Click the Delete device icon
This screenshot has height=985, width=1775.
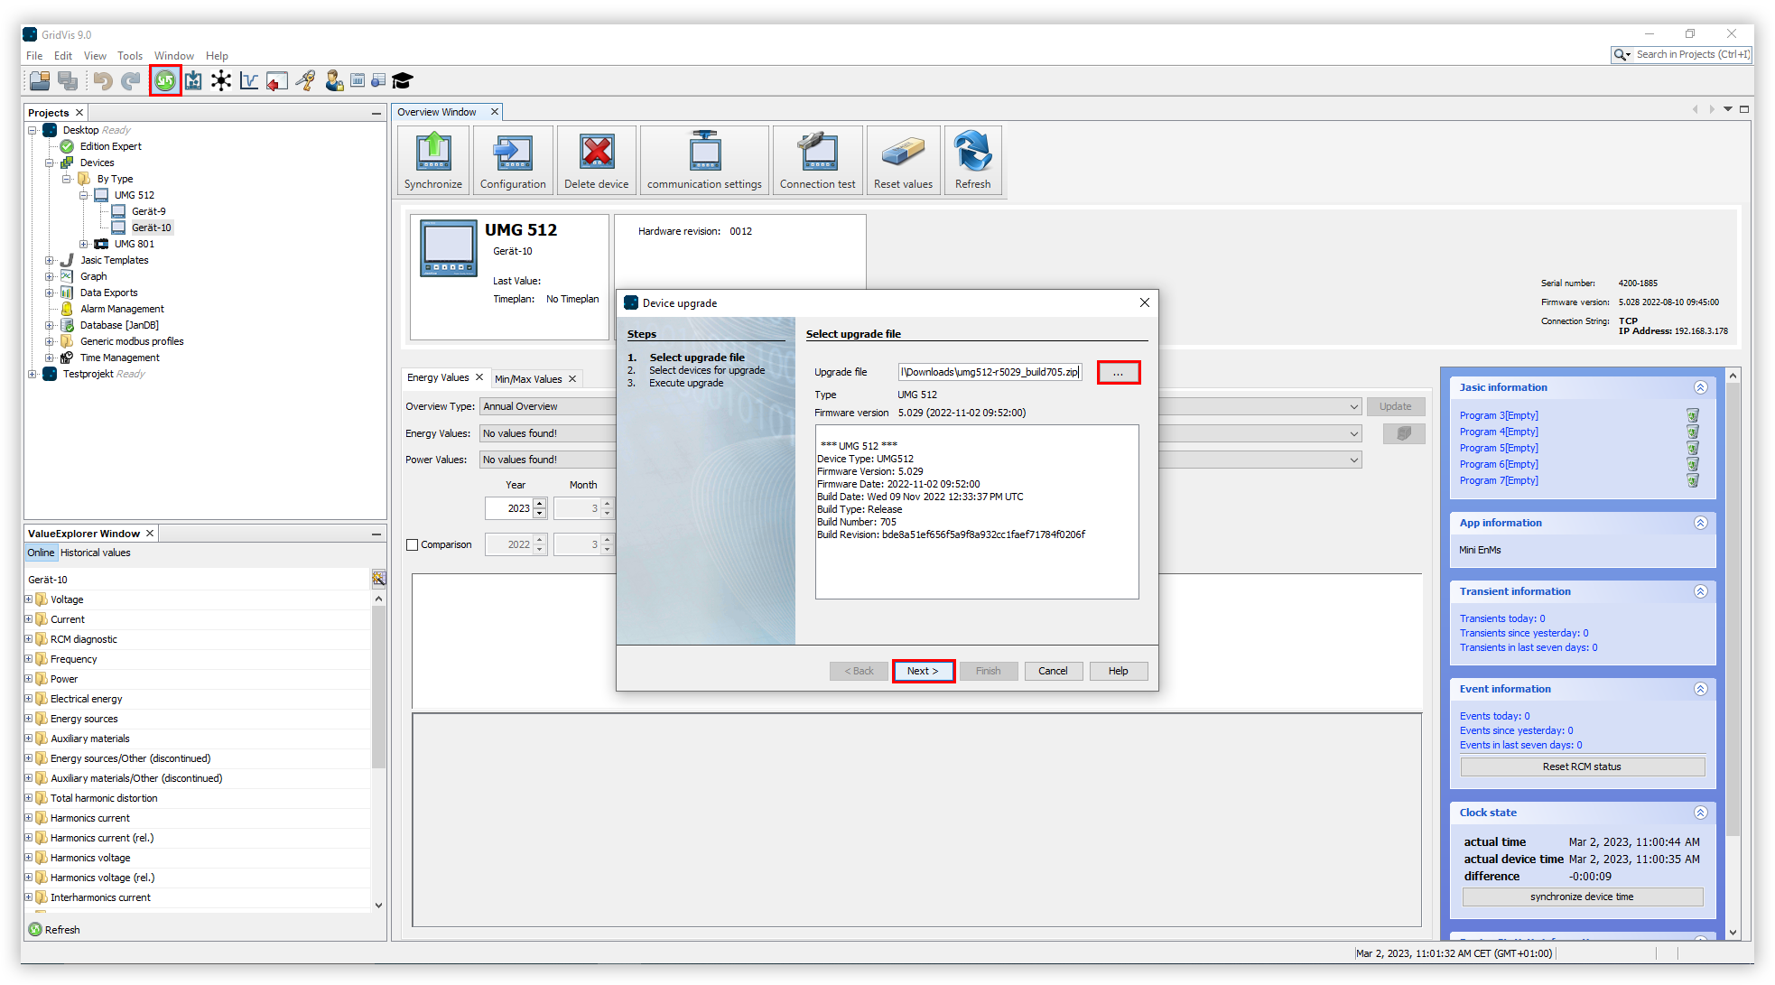coord(596,160)
